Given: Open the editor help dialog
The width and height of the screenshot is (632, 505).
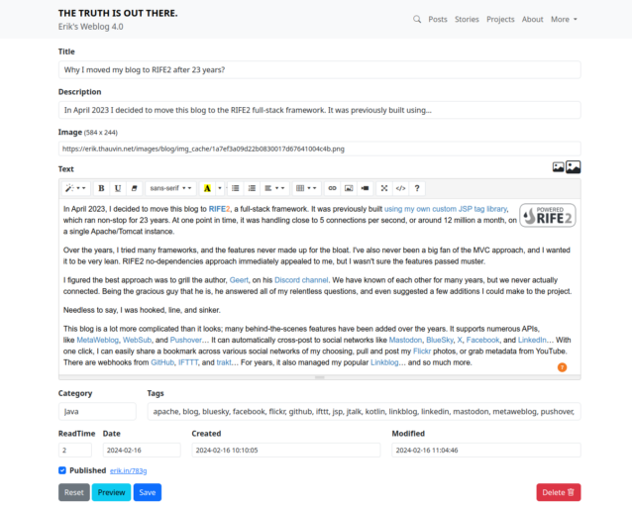Looking at the screenshot, I should pyautogui.click(x=417, y=188).
